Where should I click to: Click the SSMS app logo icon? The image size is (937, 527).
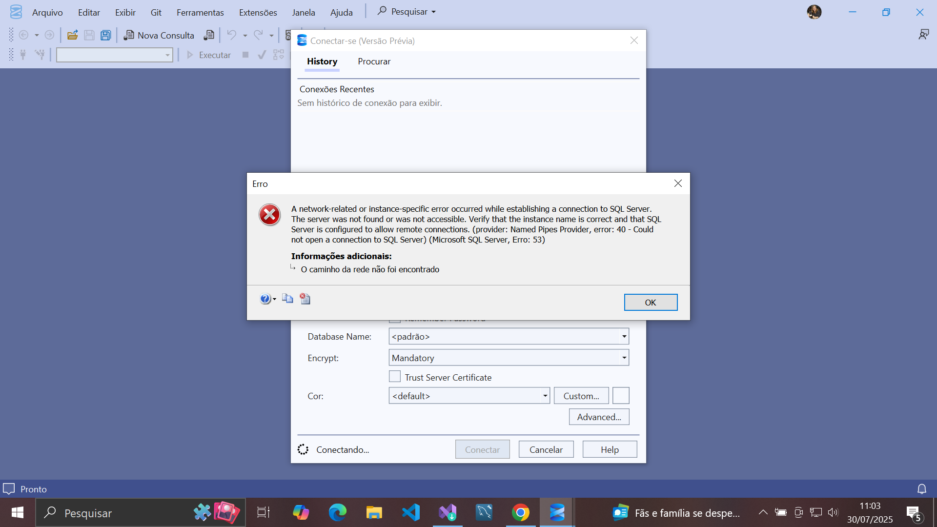tap(16, 12)
